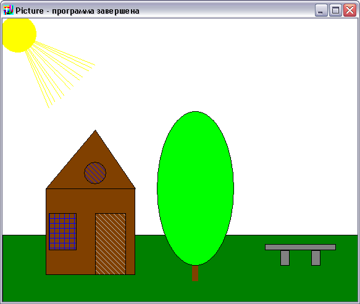Click the brown tree trunk

[195, 273]
